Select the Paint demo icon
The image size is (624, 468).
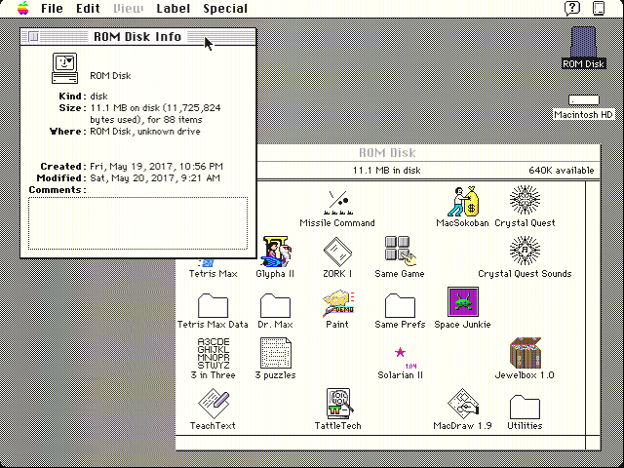(338, 303)
